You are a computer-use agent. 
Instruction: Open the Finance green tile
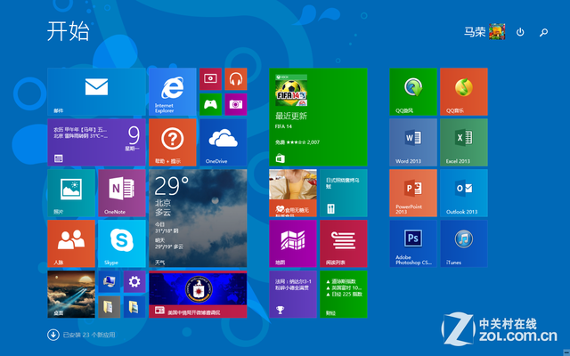[x=344, y=295]
